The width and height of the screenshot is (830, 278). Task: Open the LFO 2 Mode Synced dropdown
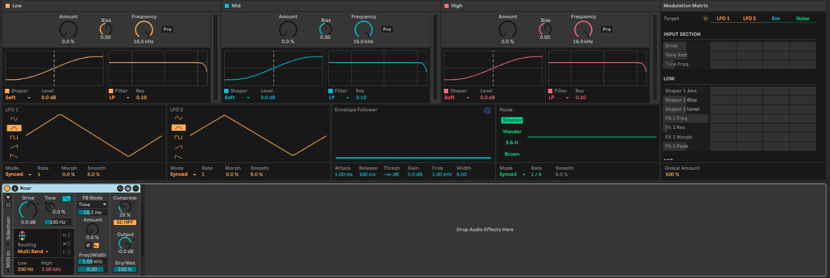[183, 175]
